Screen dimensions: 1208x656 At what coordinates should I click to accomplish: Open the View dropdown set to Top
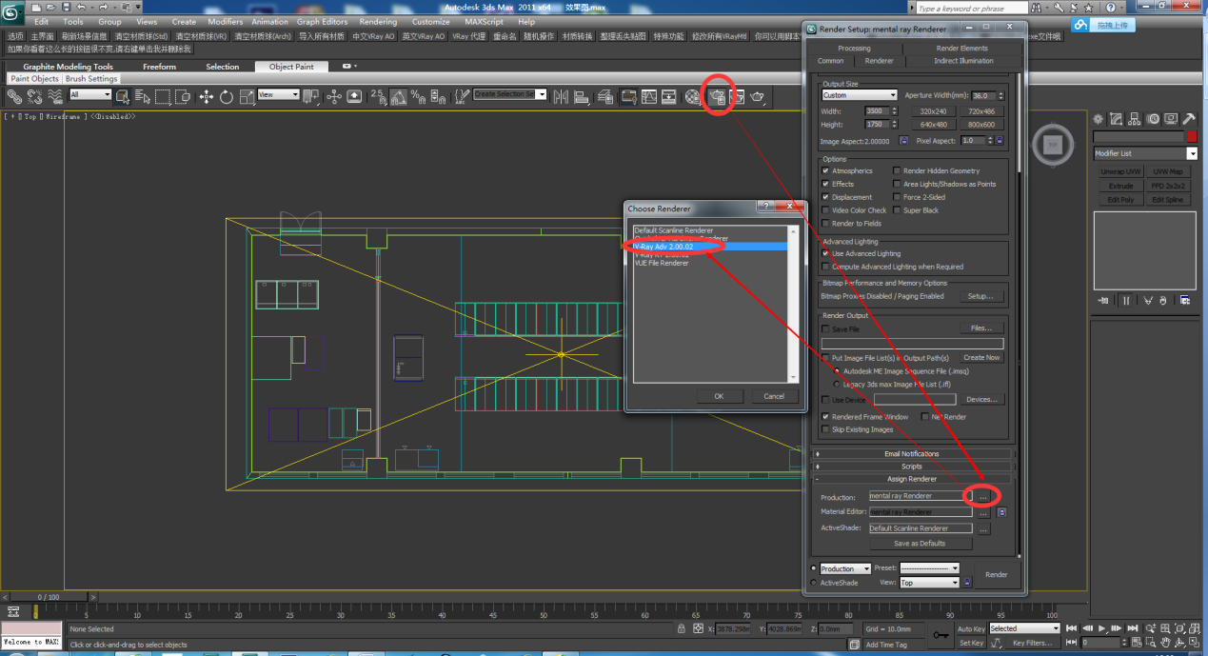[x=929, y=583]
